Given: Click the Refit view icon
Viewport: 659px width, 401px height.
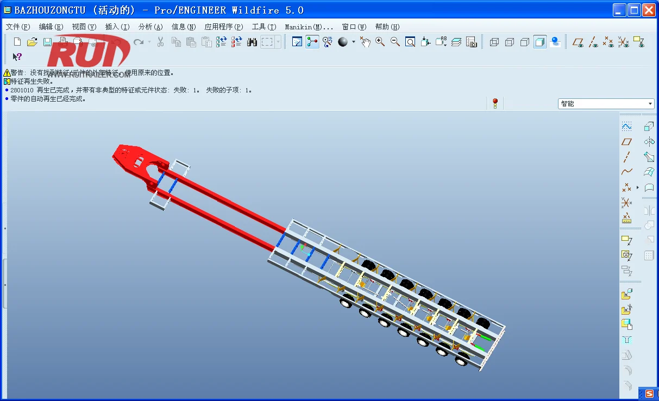Looking at the screenshot, I should (x=410, y=42).
